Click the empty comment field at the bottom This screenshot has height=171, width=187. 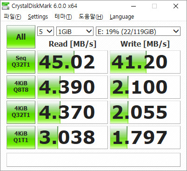(93, 160)
